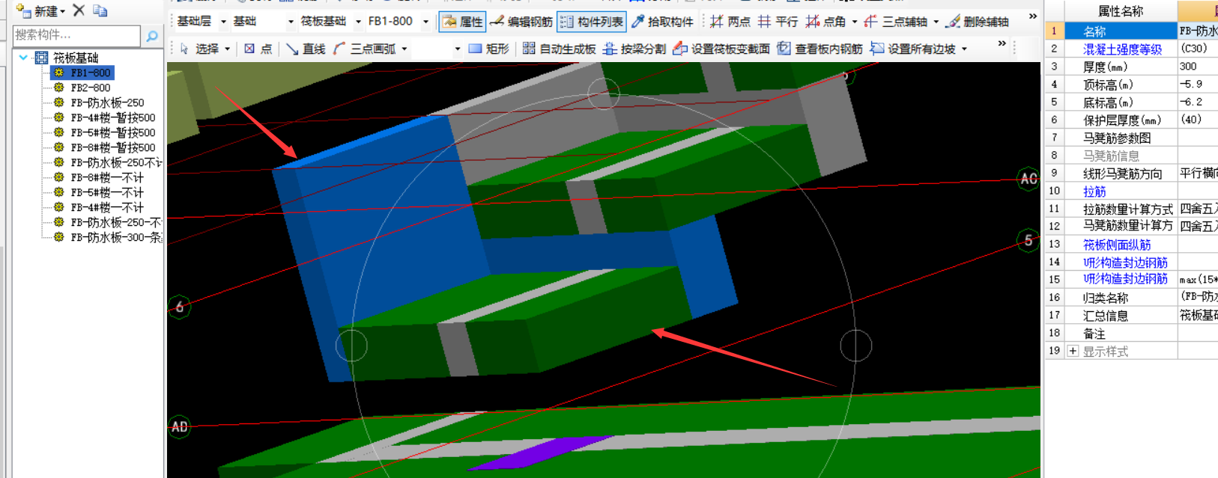Open the 选择 dropdown arrow
1218x478 pixels.
click(228, 49)
